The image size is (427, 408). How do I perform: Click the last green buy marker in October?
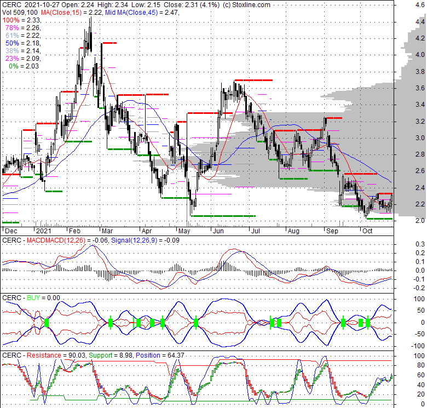pos(368,323)
